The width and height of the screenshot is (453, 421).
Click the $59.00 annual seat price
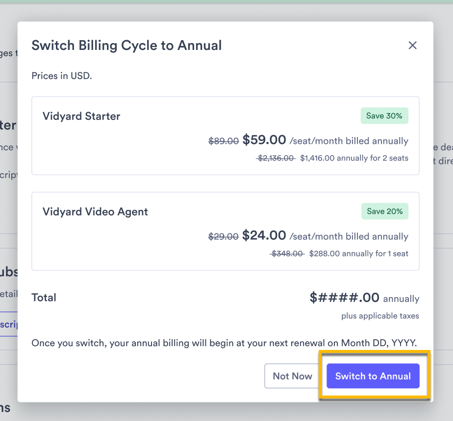point(264,140)
